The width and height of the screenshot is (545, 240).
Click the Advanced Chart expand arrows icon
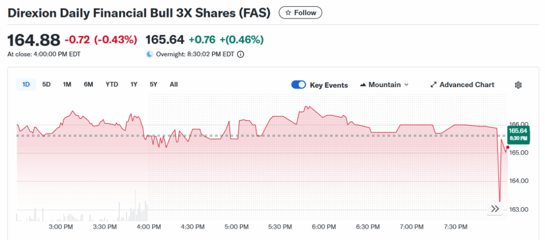[433, 85]
